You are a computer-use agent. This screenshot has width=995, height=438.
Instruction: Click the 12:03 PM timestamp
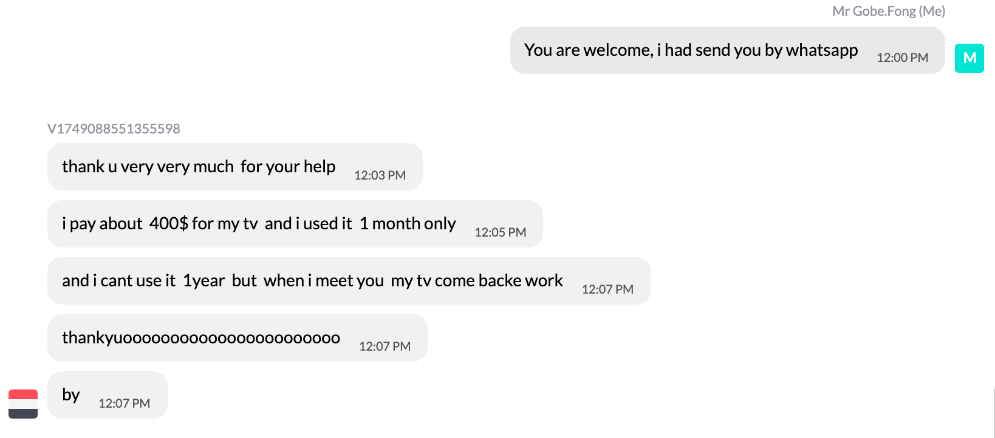click(x=380, y=175)
